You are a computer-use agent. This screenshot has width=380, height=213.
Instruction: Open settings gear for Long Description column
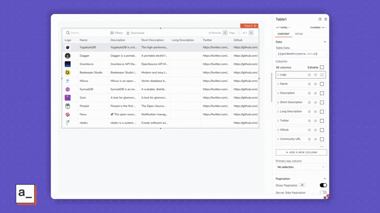point(309,112)
